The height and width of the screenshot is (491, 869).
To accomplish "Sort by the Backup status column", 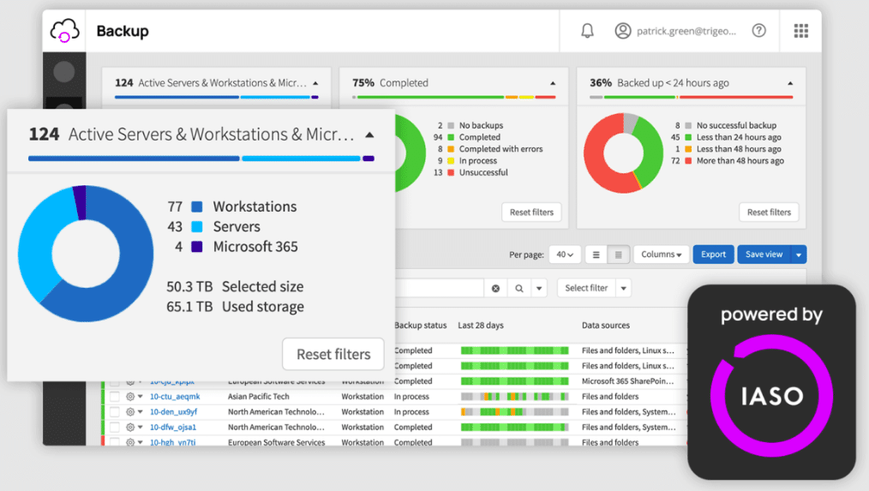I will pos(420,326).
